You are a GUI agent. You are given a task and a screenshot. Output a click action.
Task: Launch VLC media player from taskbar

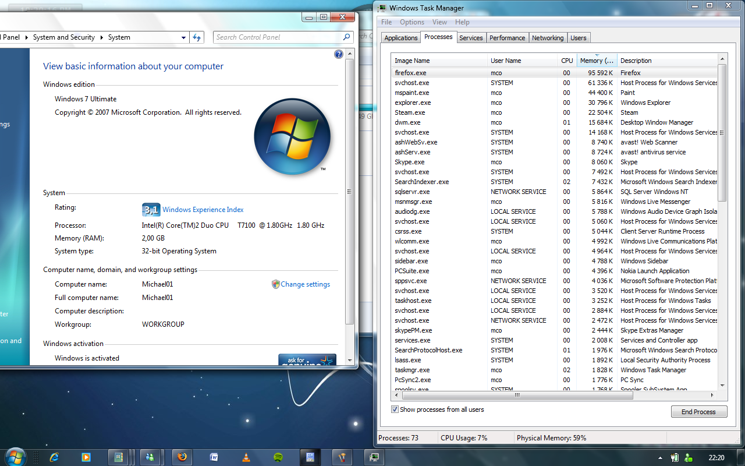click(x=246, y=457)
